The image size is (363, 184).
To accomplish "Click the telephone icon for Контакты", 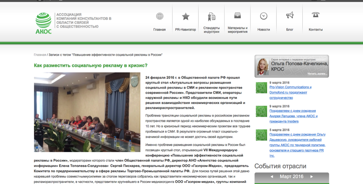I will [x=316, y=15].
